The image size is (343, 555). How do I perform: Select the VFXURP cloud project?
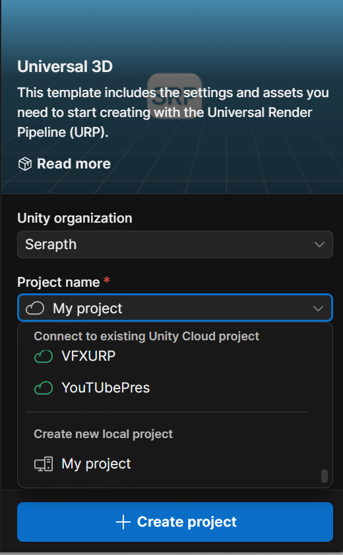click(88, 356)
